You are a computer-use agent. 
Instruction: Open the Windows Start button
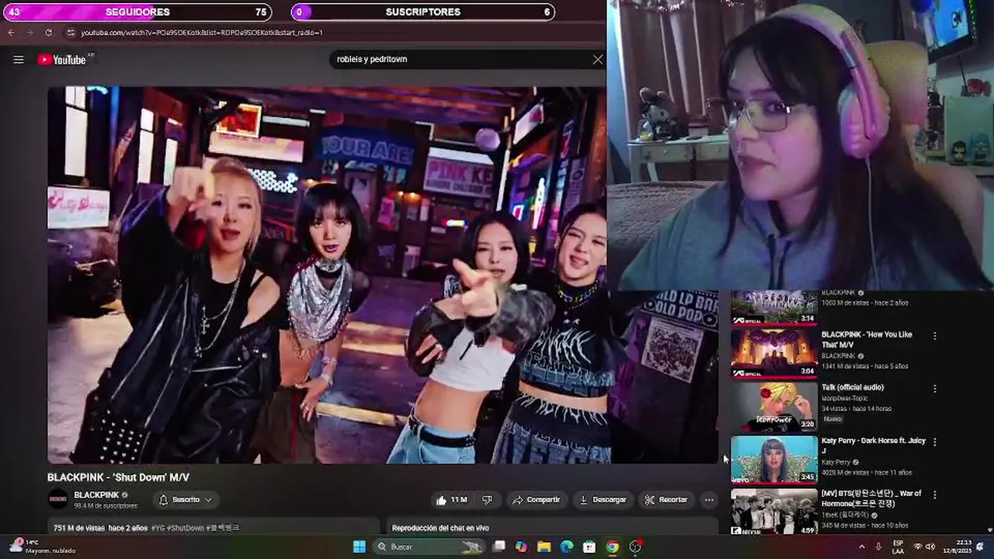coord(359,547)
